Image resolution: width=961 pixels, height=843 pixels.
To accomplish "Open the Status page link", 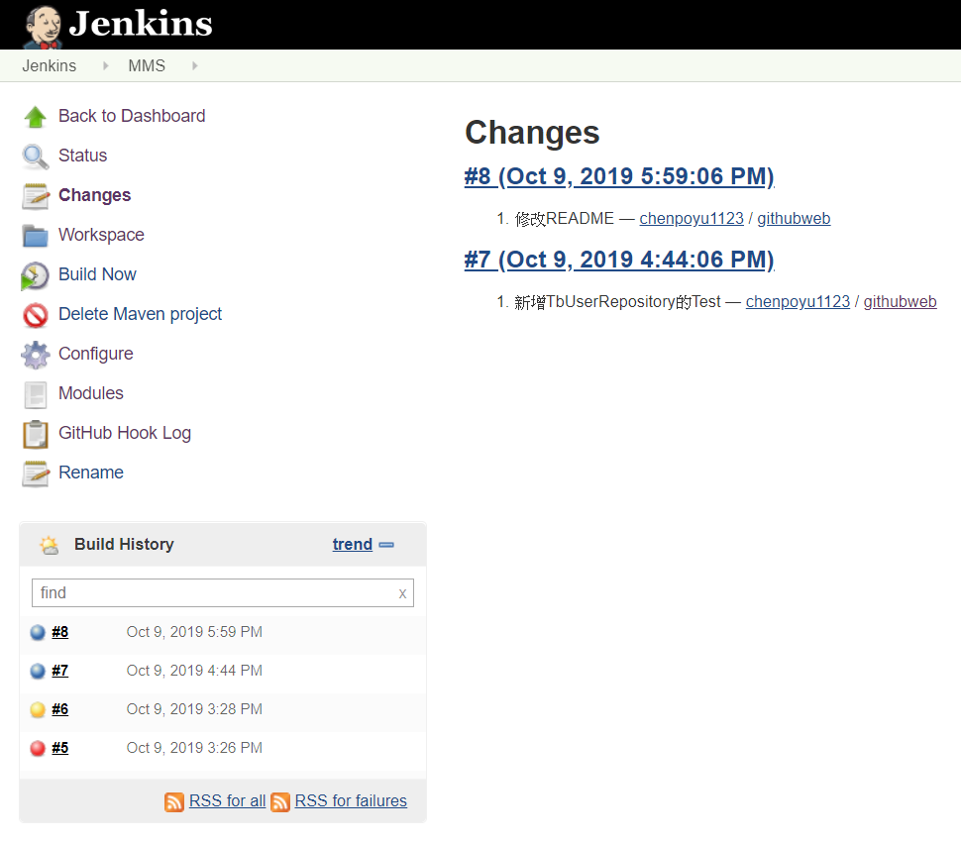I will coord(83,156).
